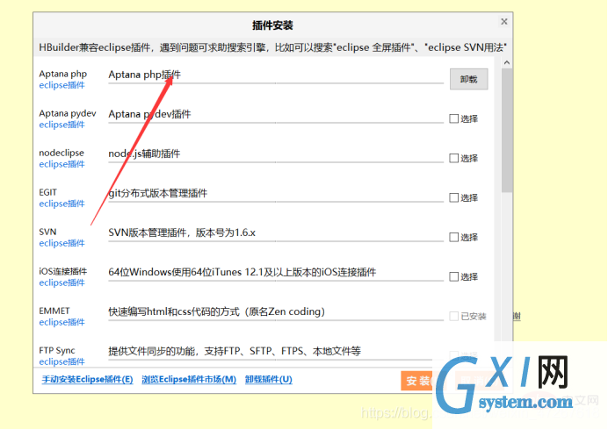The height and width of the screenshot is (429, 608).
Task: Select 快速编写html和css代码的方式 description text
Action: (216, 311)
